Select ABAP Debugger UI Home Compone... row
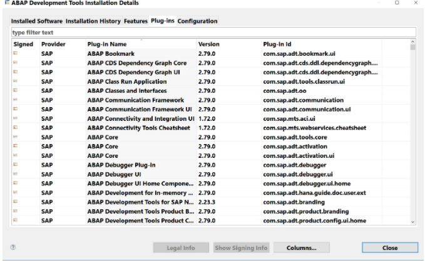The height and width of the screenshot is (275, 425). (211, 184)
